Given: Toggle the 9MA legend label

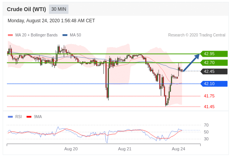Looking at the screenshot, I should (x=38, y=117).
